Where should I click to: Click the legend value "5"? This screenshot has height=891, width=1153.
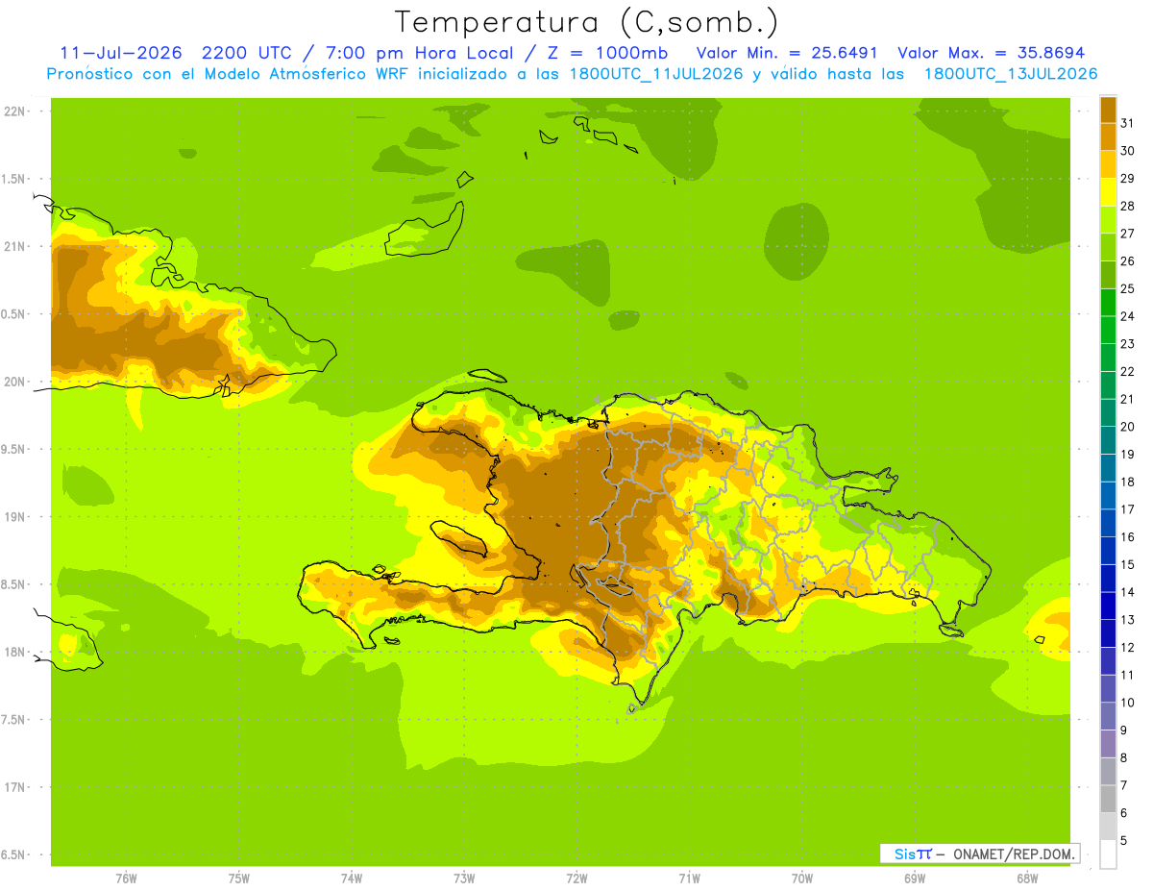click(x=1124, y=840)
